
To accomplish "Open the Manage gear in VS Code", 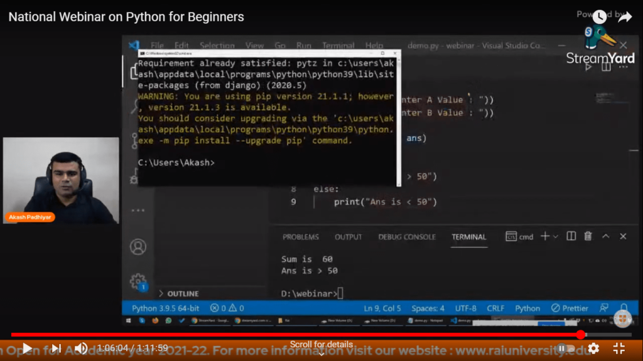I will (138, 281).
